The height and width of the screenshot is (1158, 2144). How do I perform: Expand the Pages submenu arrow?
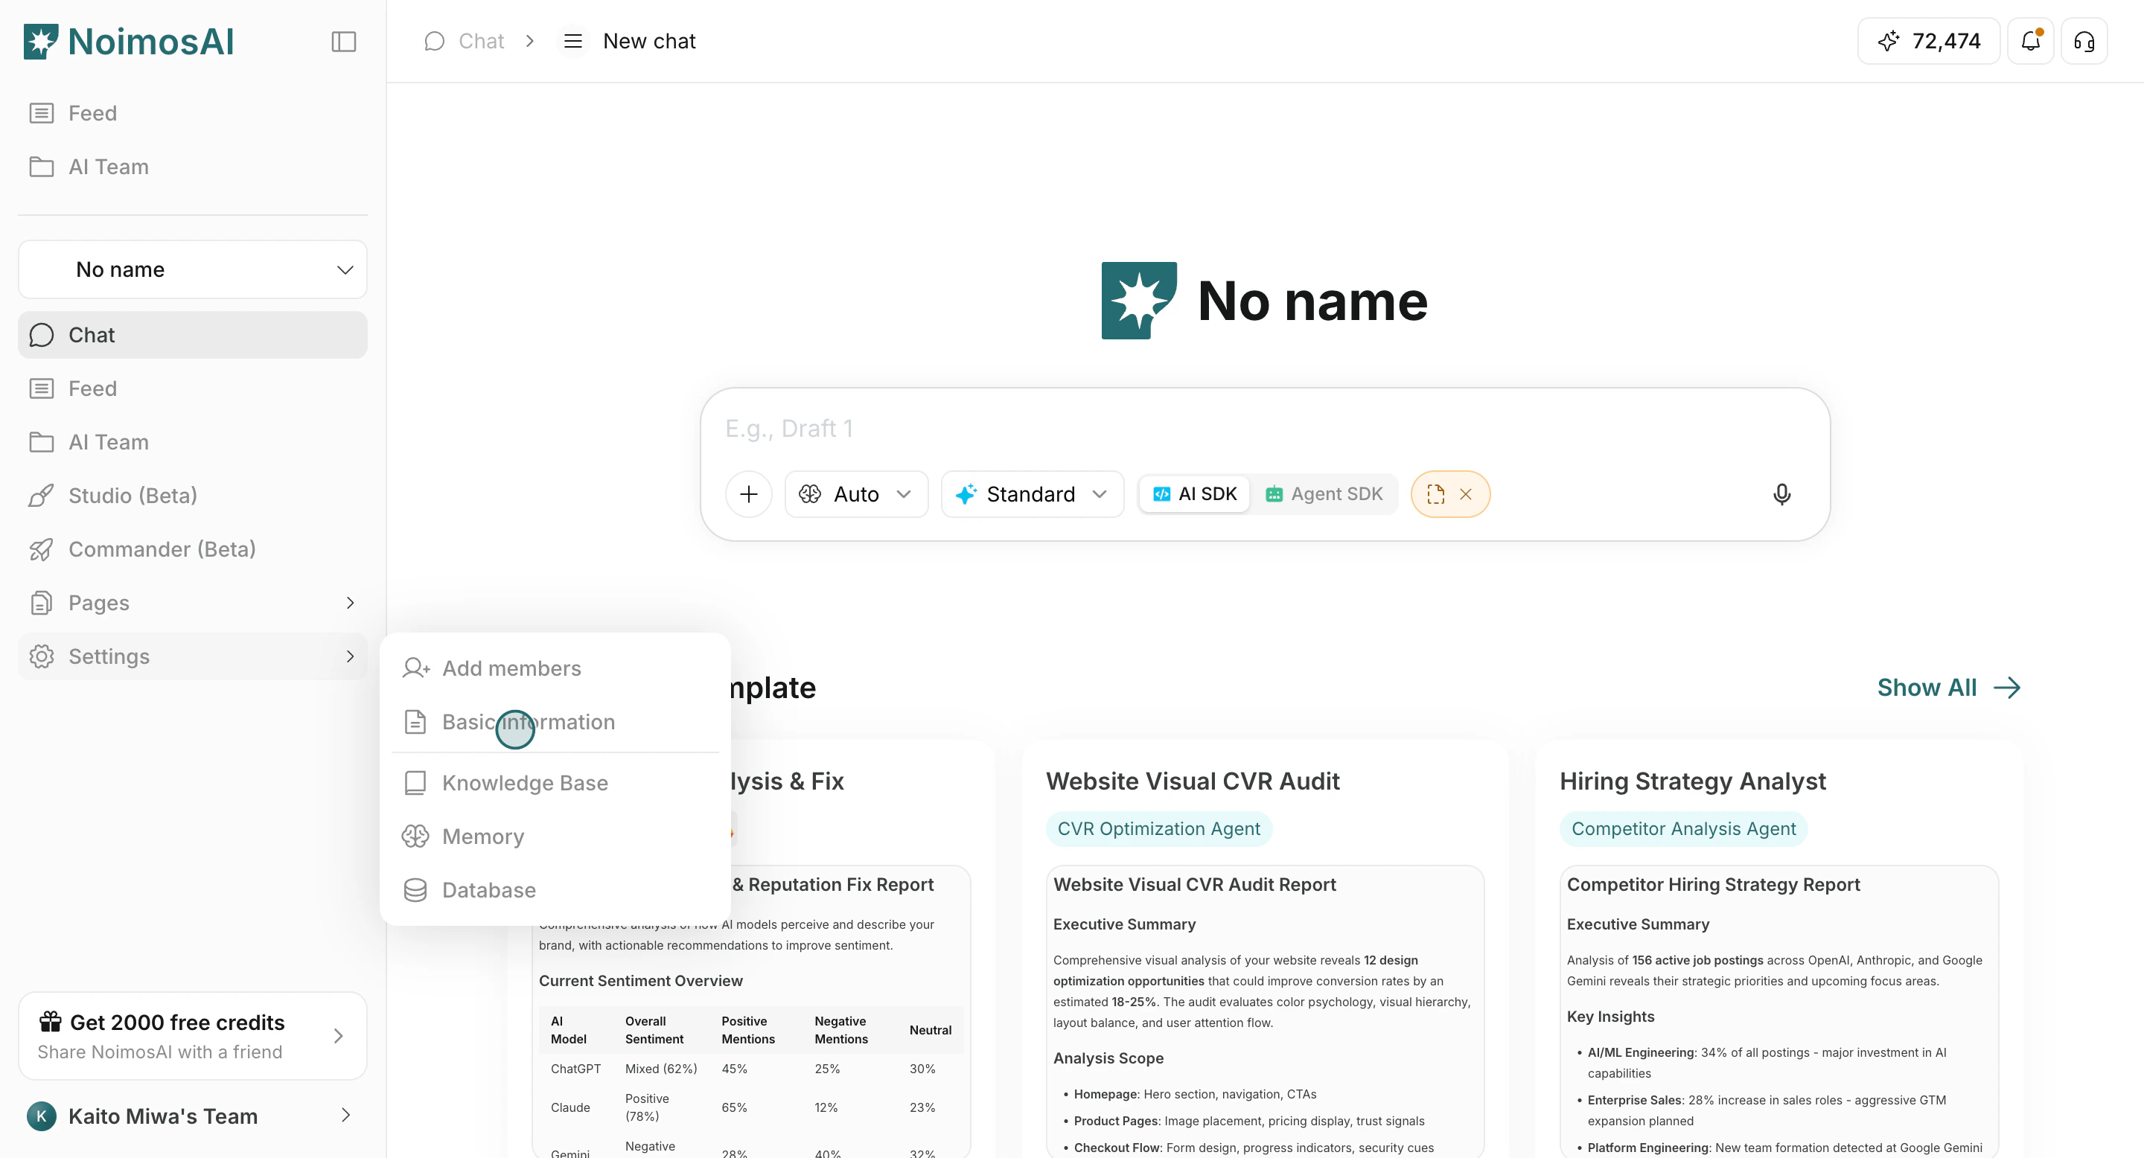point(350,603)
